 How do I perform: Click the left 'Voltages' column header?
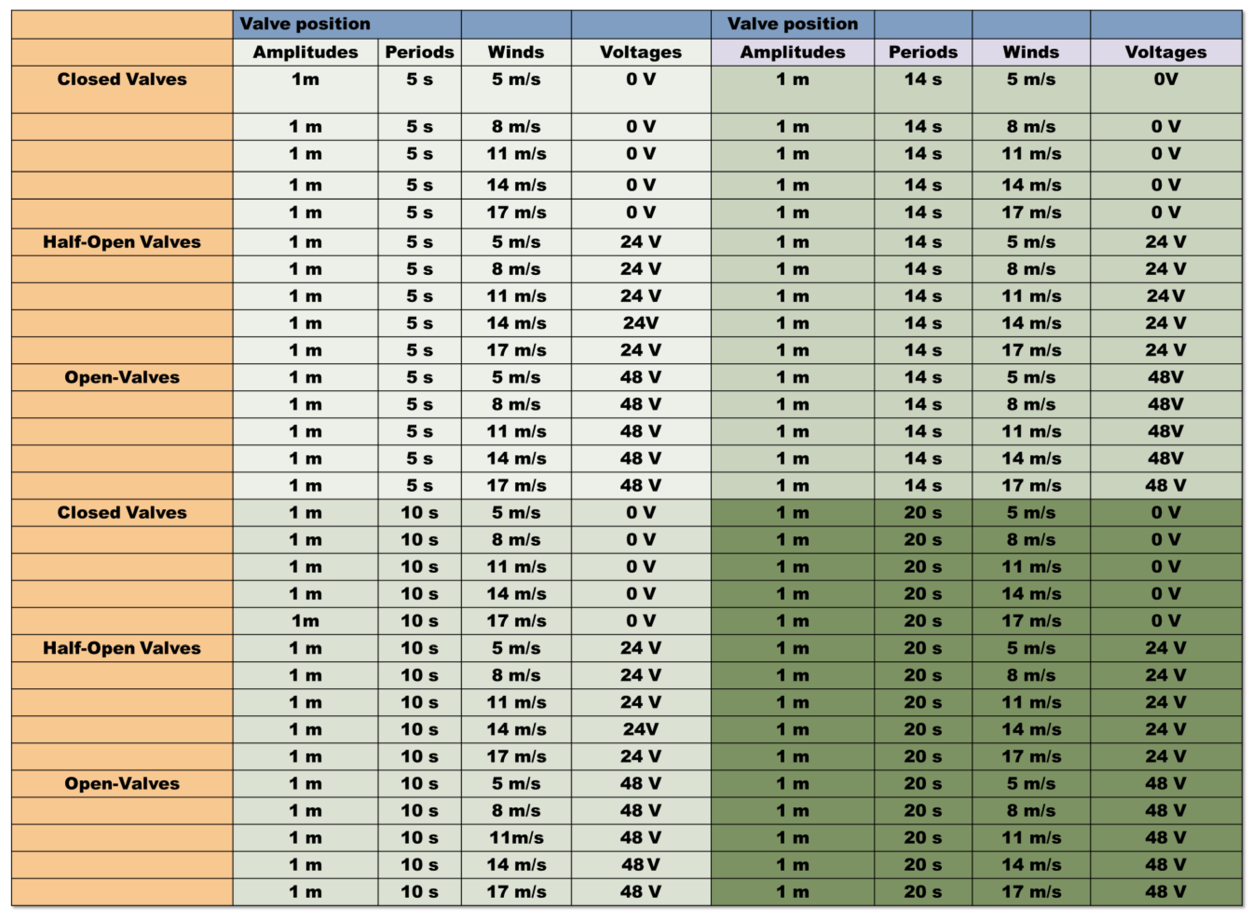640,52
